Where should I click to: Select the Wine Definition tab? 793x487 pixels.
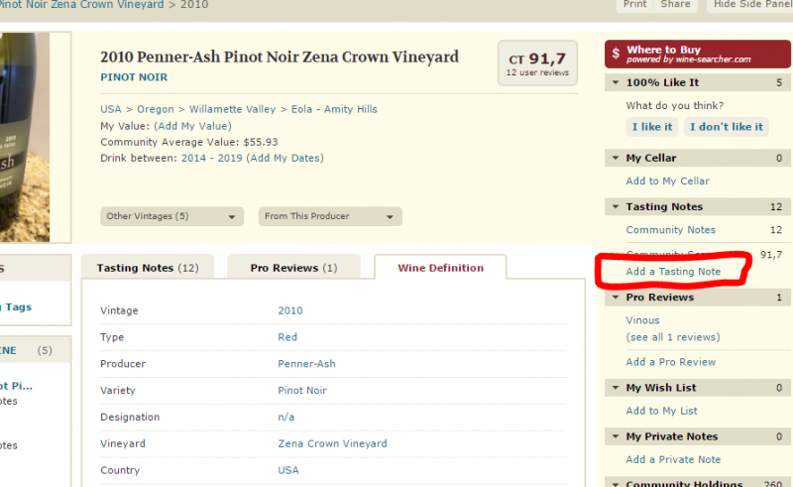(x=440, y=268)
